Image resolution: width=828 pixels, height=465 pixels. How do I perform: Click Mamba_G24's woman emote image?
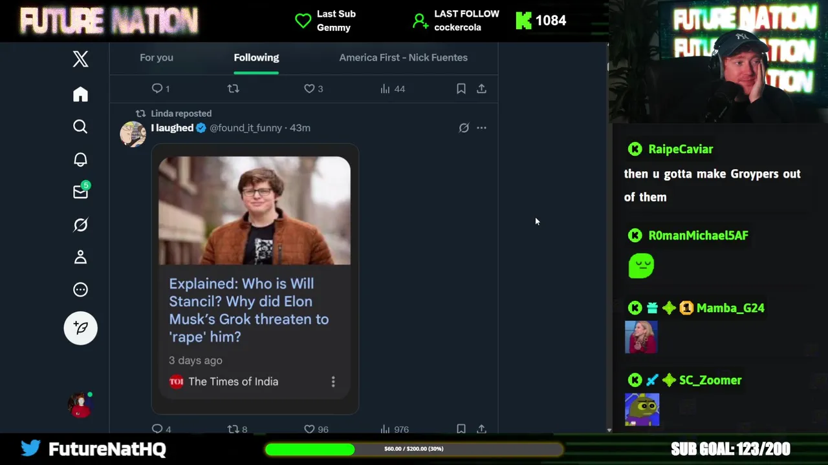pyautogui.click(x=641, y=337)
